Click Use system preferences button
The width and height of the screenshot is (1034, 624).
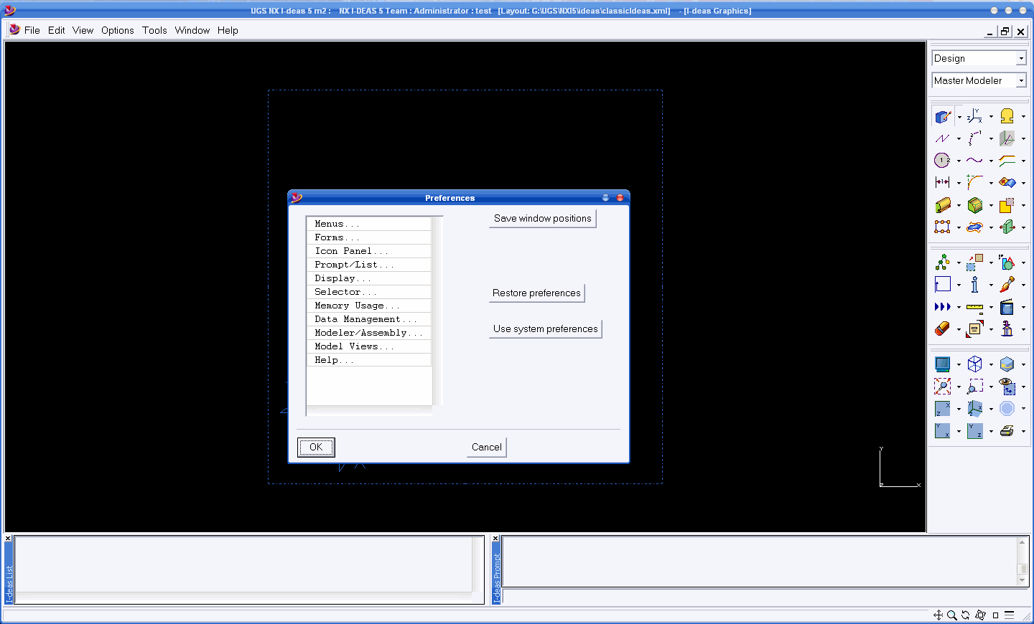point(545,328)
